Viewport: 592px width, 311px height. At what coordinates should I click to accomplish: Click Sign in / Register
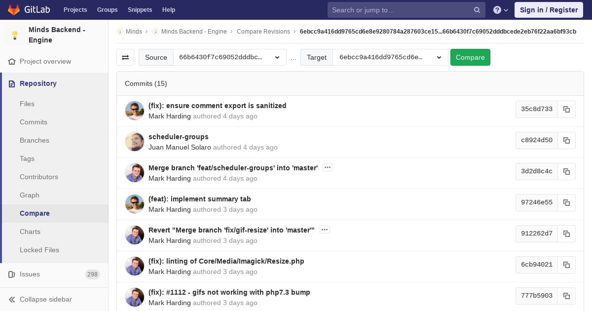pos(549,10)
